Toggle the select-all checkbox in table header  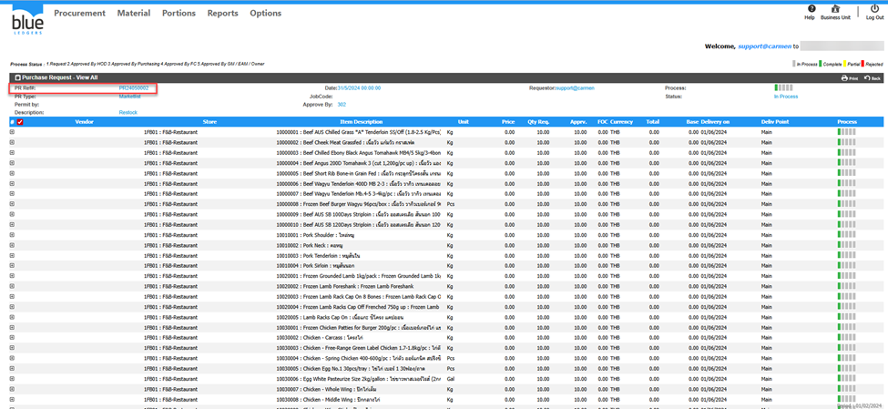click(x=20, y=122)
